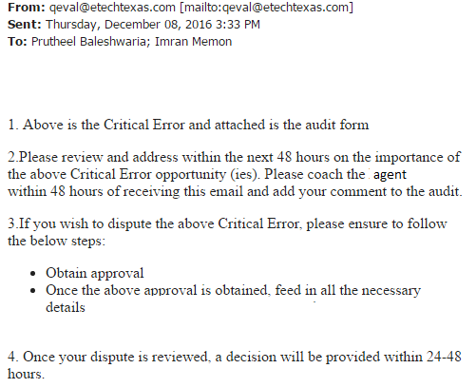This screenshot has width=476, height=388.
Task: Click the 'audit form' text in point 1
Action: (x=337, y=125)
